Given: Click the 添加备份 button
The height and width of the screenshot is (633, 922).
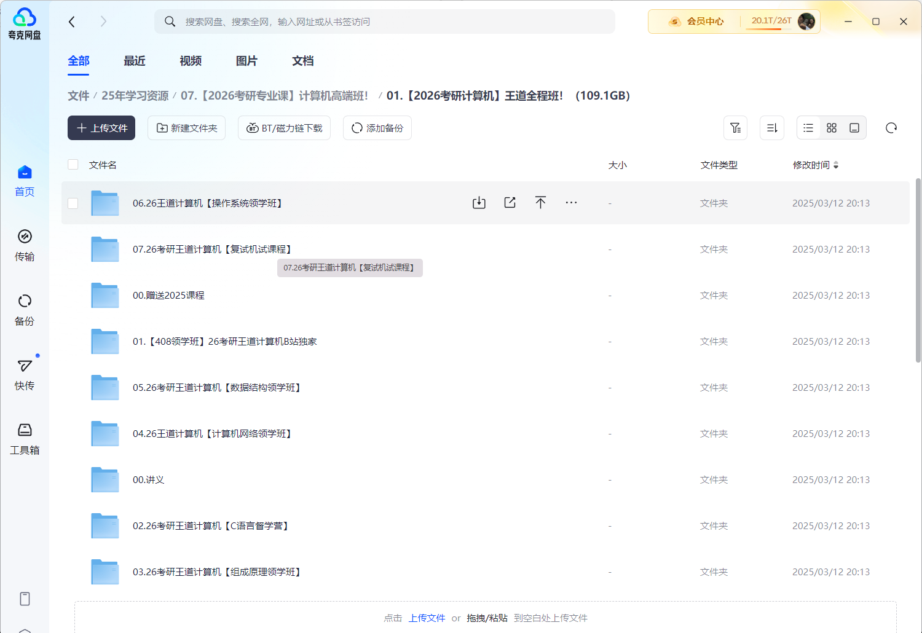Looking at the screenshot, I should 377,128.
